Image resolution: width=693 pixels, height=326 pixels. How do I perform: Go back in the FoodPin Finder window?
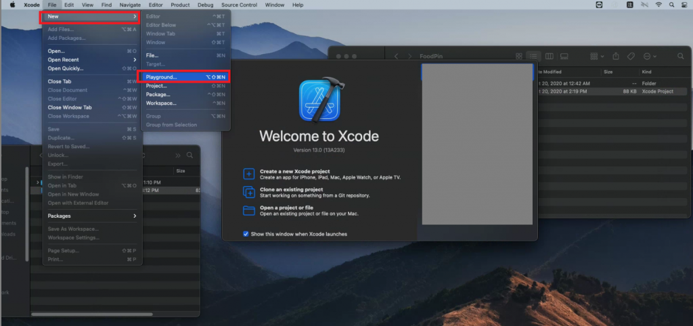pos(397,57)
